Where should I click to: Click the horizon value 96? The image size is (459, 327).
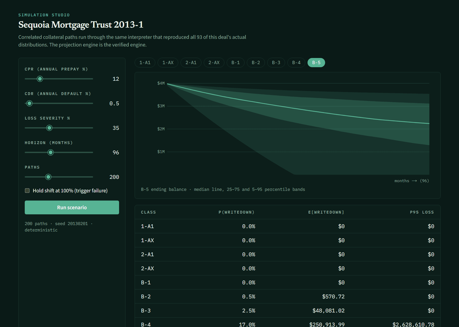(x=116, y=153)
